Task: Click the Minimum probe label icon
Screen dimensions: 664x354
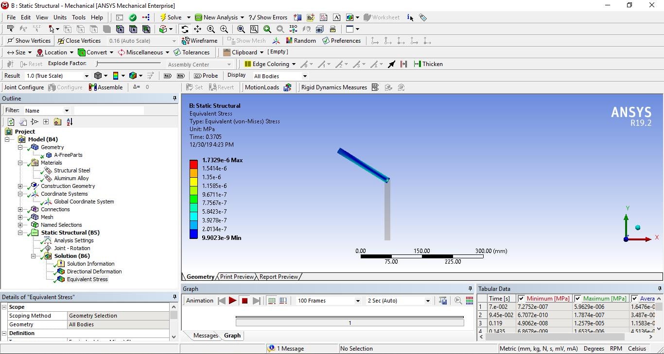Action: (x=181, y=76)
